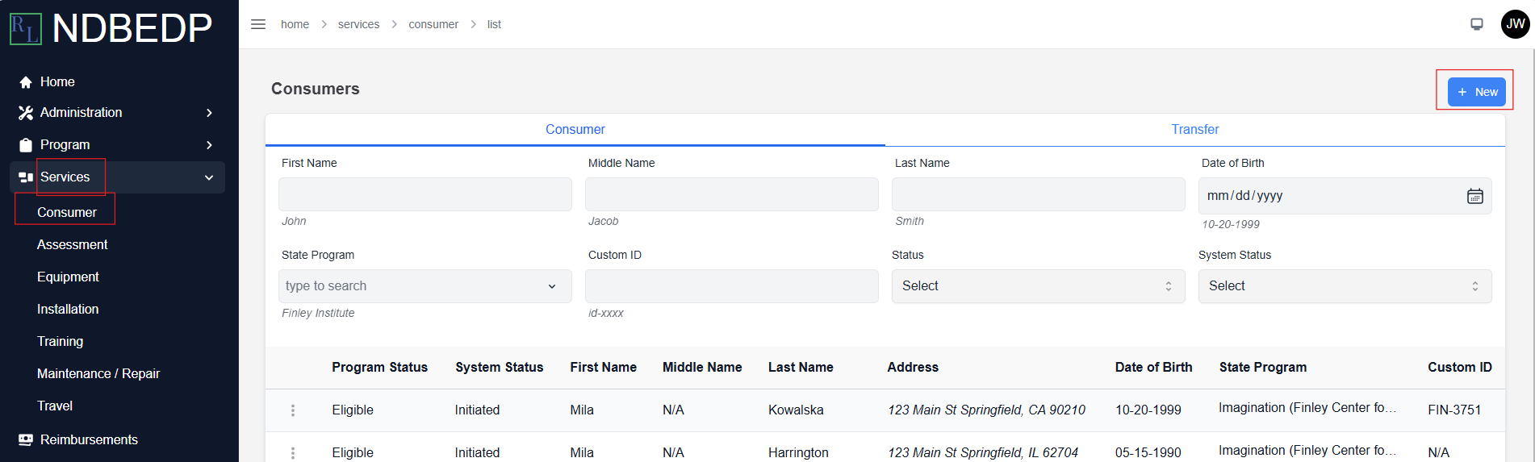This screenshot has width=1535, height=462.
Task: Open the Status select dropdown
Action: [x=1038, y=286]
